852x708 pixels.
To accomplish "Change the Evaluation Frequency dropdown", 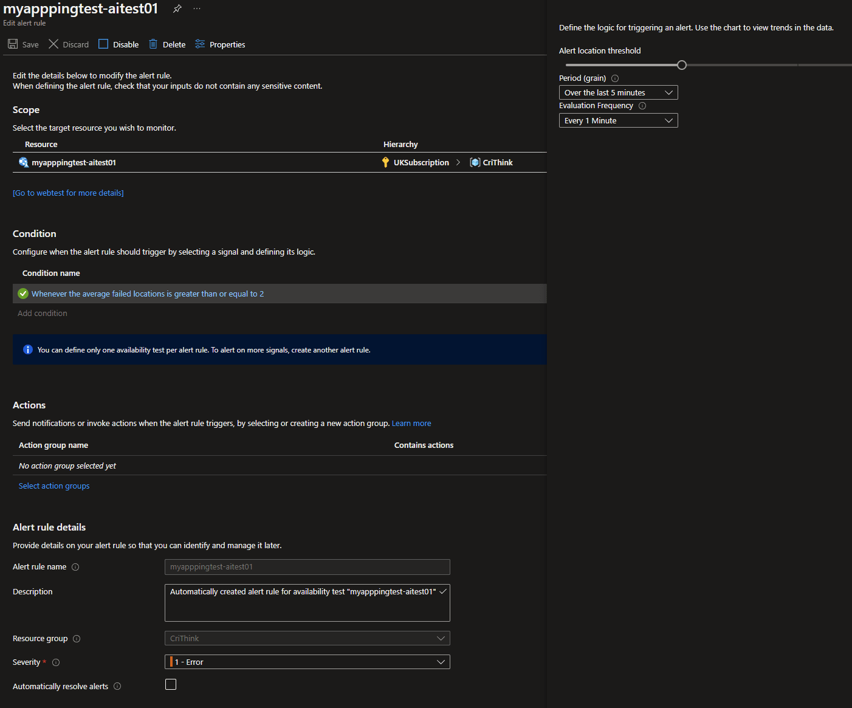I will pos(617,120).
